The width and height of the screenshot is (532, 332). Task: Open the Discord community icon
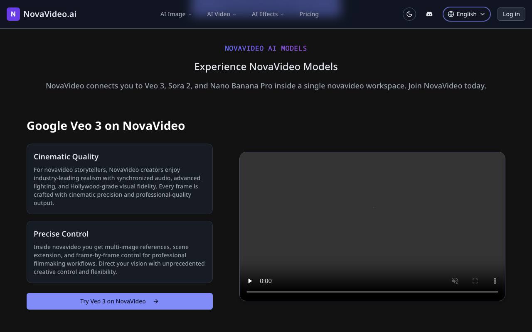(429, 14)
